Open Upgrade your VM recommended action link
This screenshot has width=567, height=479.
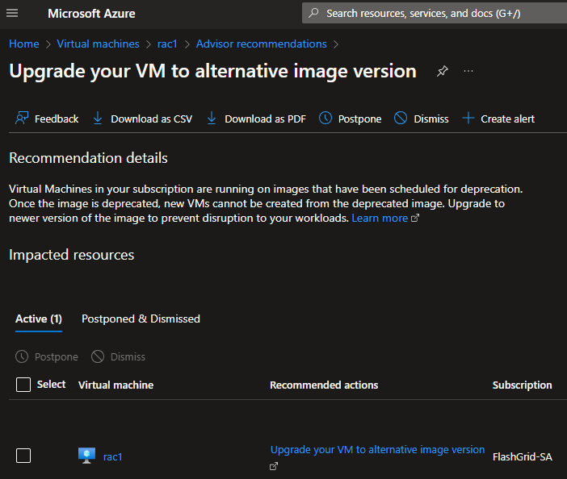377,450
